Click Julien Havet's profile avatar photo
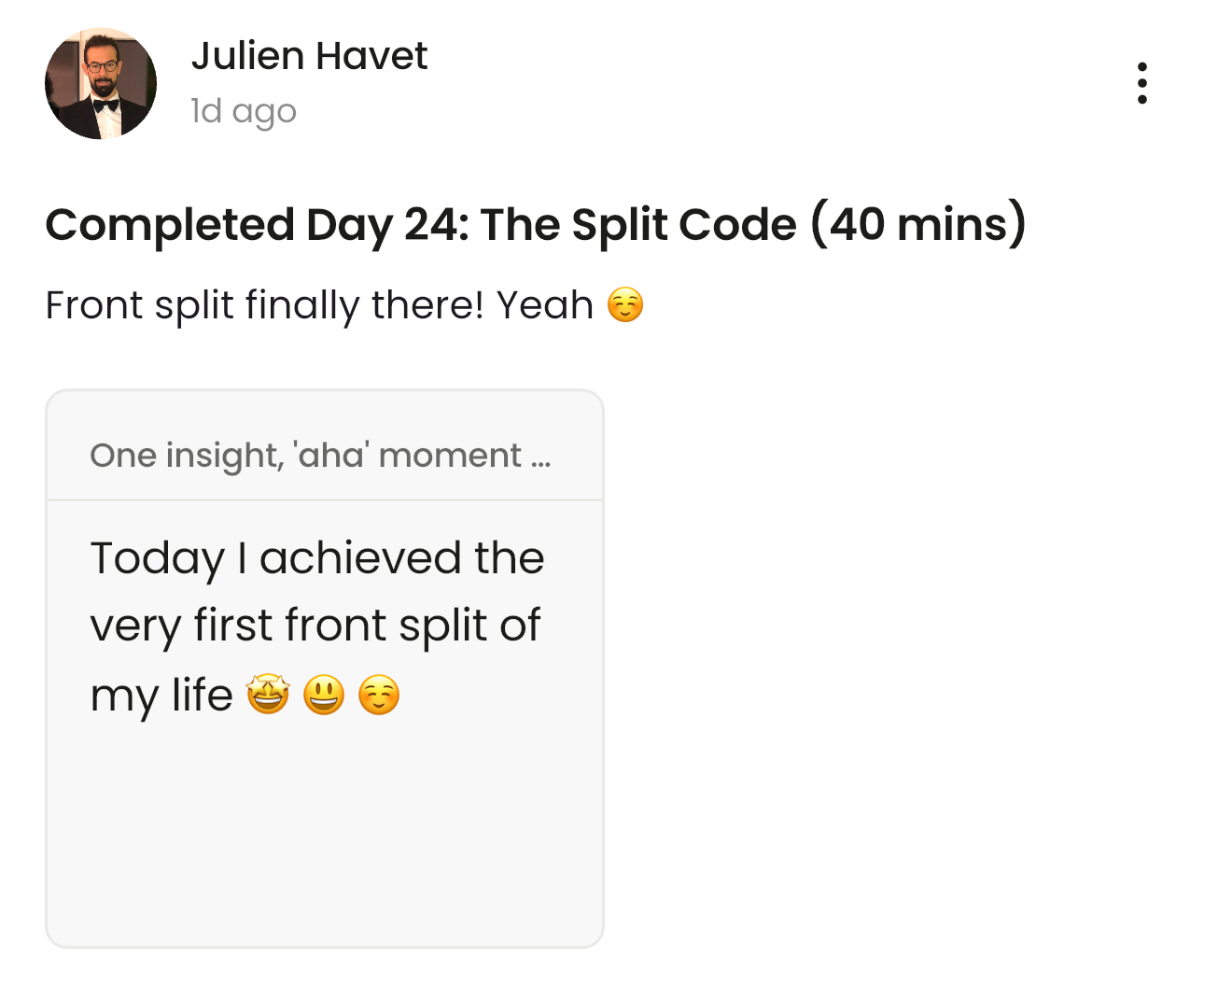This screenshot has width=1232, height=985. click(101, 83)
